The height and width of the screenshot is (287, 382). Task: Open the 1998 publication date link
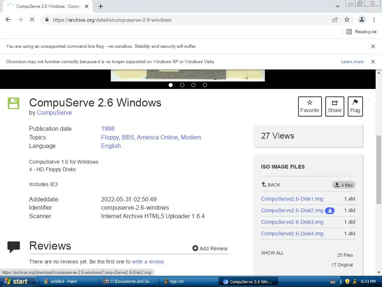click(108, 129)
